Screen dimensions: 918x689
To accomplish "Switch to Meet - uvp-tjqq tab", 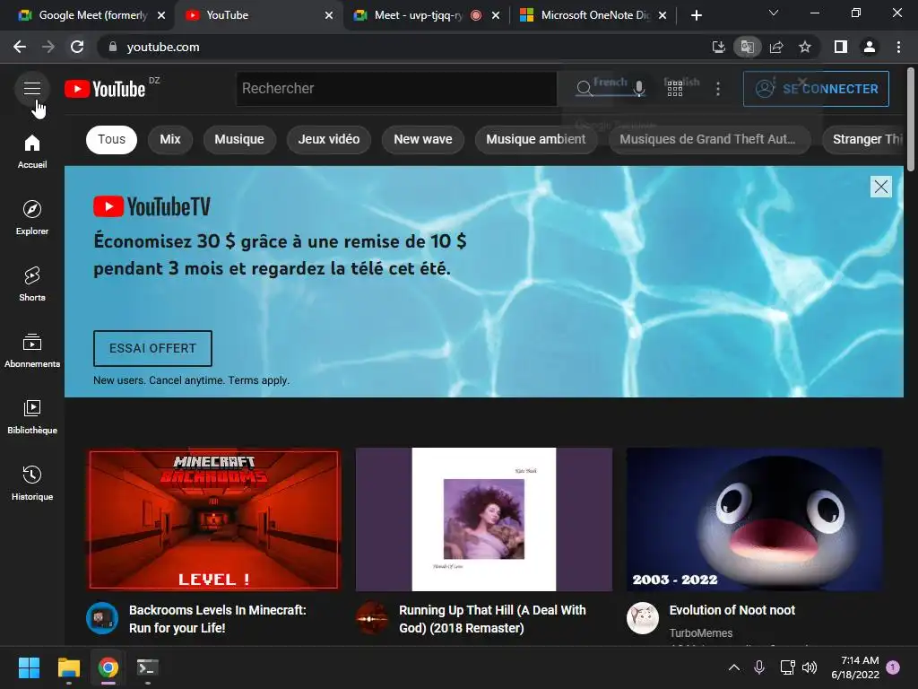I will click(426, 15).
